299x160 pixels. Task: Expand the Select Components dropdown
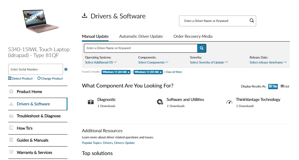pos(153,62)
